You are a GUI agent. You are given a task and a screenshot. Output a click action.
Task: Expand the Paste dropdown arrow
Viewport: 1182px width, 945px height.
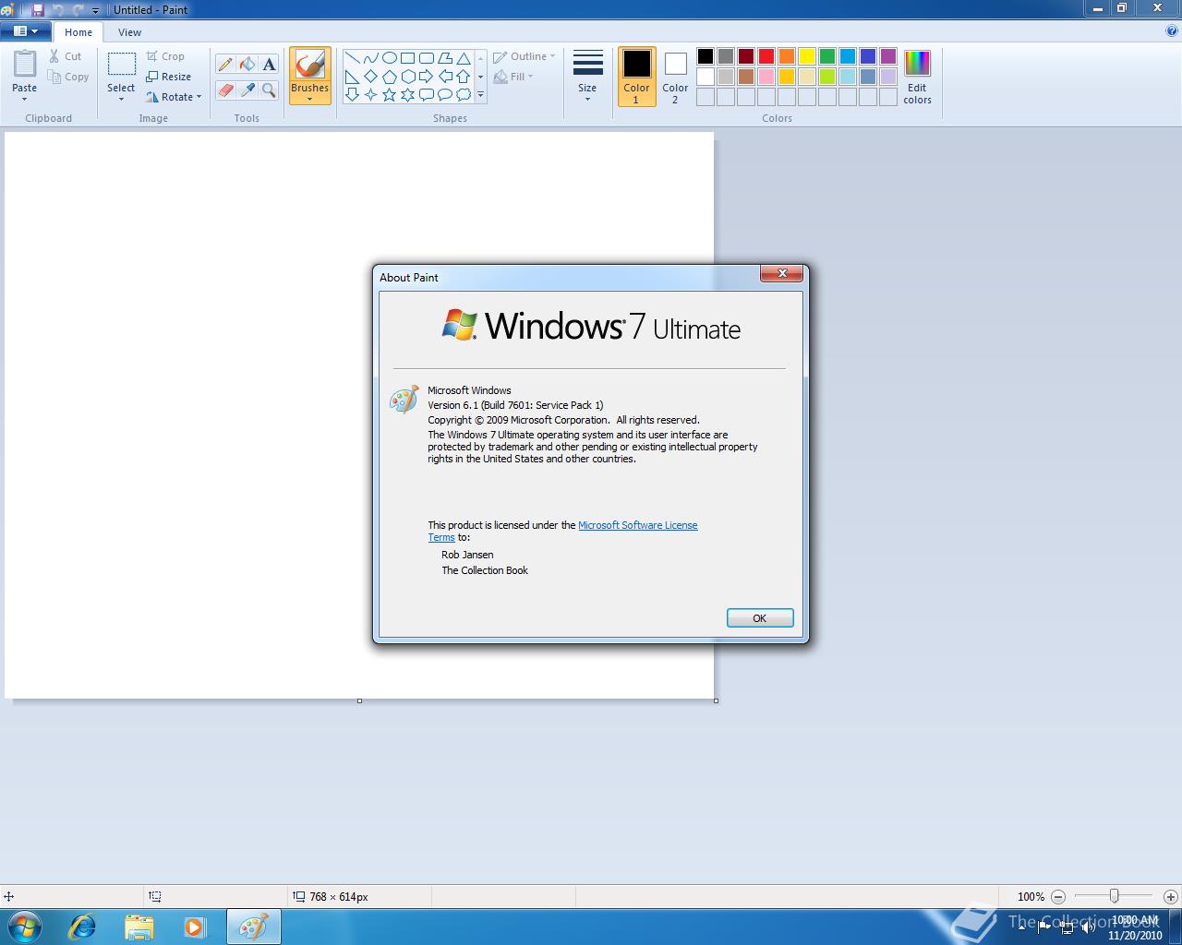click(24, 99)
